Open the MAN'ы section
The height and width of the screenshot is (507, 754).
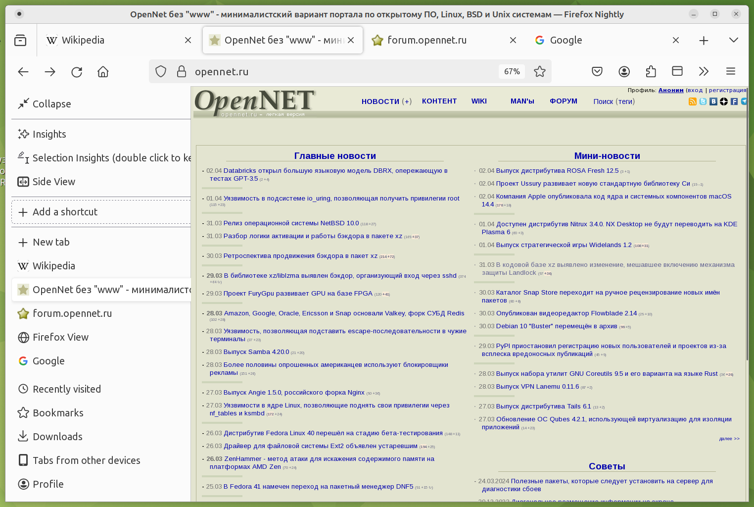pyautogui.click(x=522, y=101)
